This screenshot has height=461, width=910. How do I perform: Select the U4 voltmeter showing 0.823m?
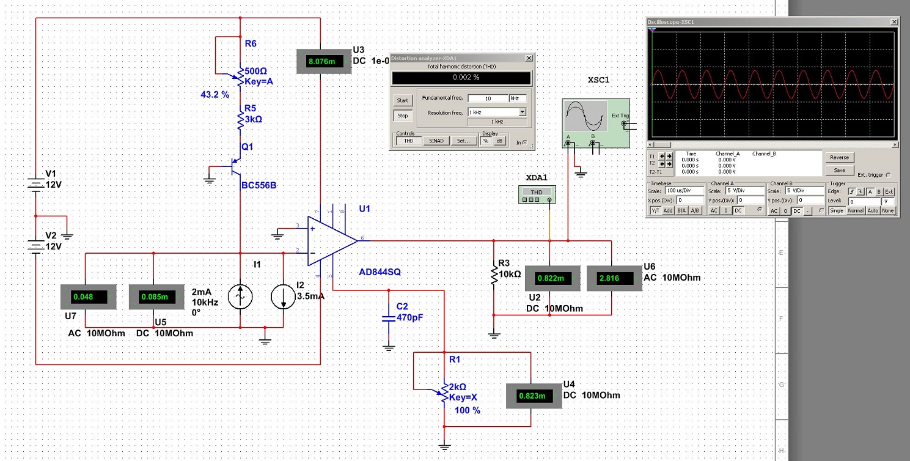pyautogui.click(x=534, y=396)
